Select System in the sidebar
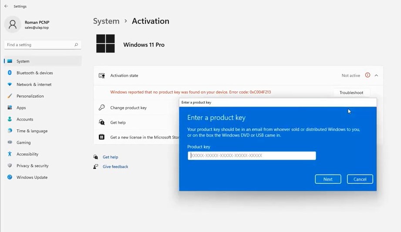This screenshot has height=232, width=401. coord(43,61)
